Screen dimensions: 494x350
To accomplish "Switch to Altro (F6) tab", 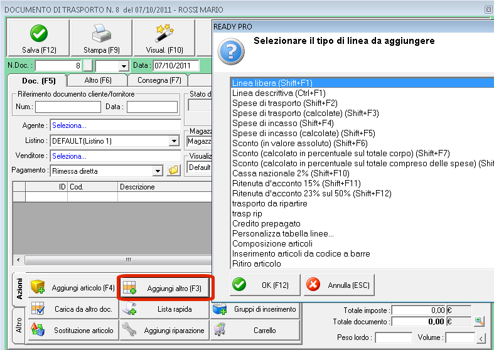I will [x=98, y=80].
